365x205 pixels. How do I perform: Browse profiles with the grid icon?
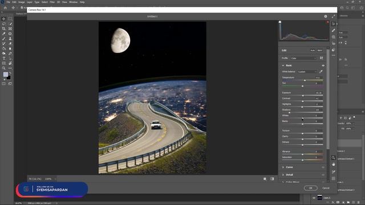tap(321, 58)
